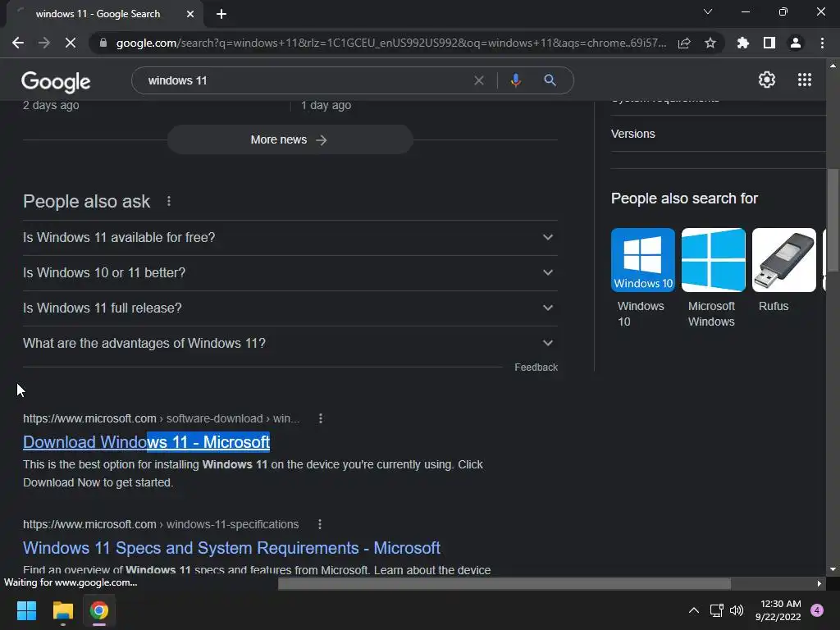840x630 pixels.
Task: Clear the search box text
Action: [479, 80]
